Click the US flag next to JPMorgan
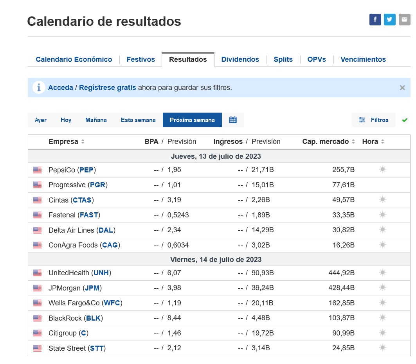 [38, 288]
